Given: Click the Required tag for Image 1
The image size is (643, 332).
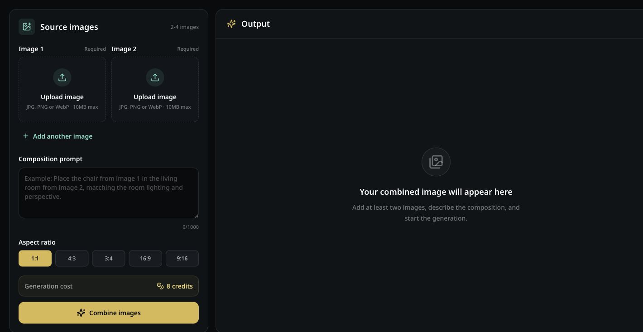Looking at the screenshot, I should [x=95, y=49].
